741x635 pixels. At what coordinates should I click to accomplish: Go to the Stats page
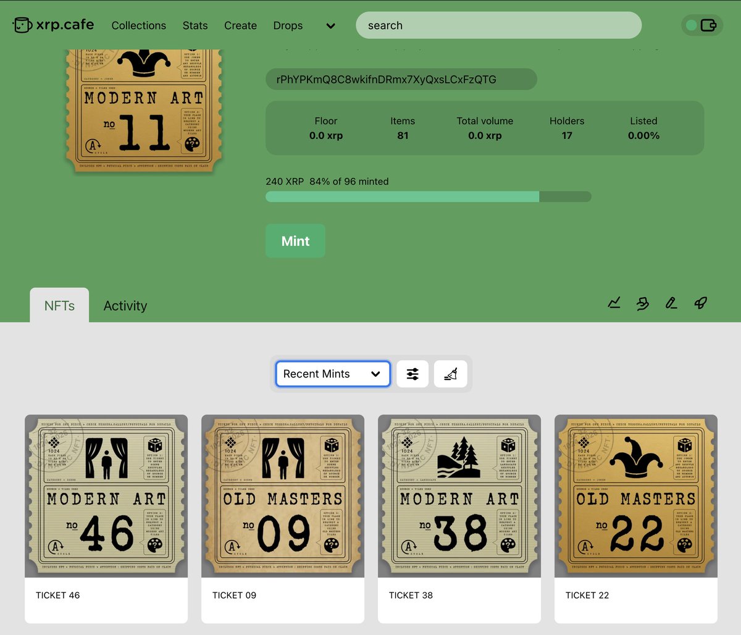[x=195, y=25]
